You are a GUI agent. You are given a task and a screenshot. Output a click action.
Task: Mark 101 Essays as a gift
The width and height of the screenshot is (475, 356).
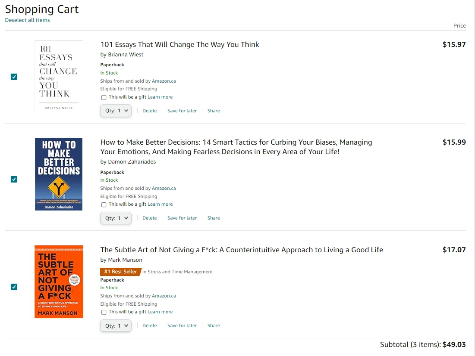tap(104, 97)
